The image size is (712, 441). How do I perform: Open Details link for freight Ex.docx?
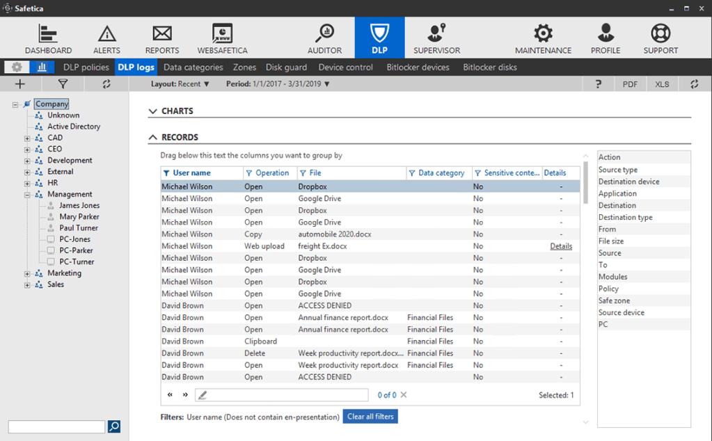pyautogui.click(x=561, y=246)
